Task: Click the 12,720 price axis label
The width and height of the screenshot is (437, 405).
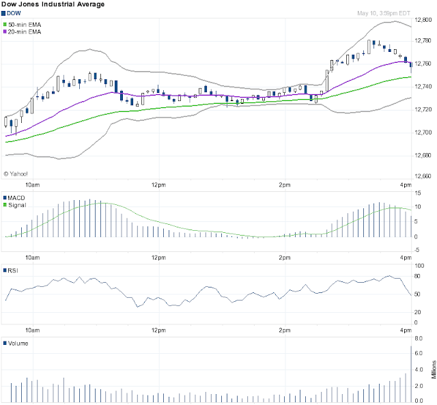Action: tap(423, 109)
